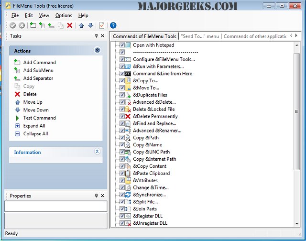The height and width of the screenshot is (241, 306).
Task: Click the Add SubMenu toolbar icon
Action: tap(42, 25)
